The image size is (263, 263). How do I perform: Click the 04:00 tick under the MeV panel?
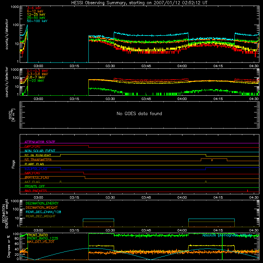click(182, 99)
